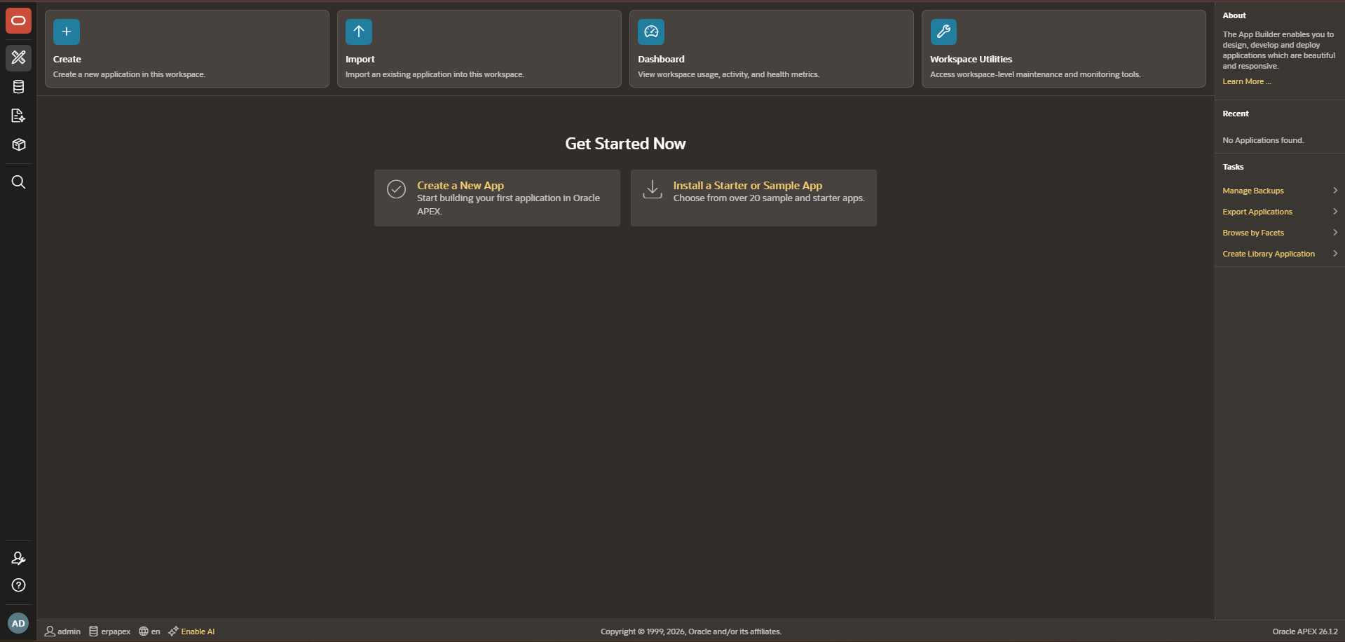Open the Export Applications task

tap(1257, 212)
